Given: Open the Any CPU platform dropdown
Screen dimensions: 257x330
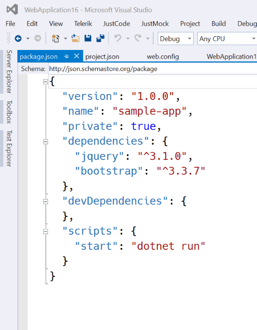Looking at the screenshot, I should coord(227,38).
